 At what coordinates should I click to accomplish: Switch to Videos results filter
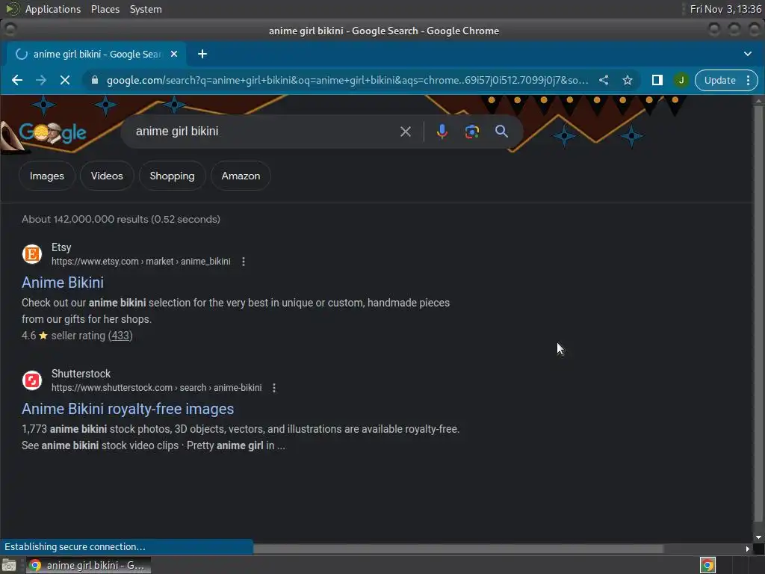107,176
